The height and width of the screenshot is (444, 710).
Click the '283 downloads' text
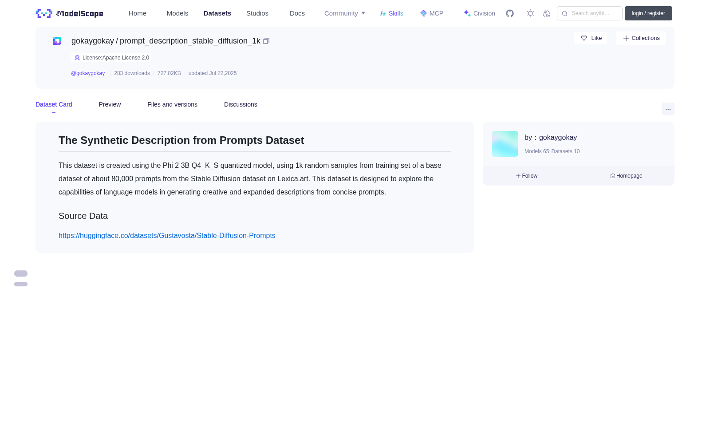click(132, 73)
